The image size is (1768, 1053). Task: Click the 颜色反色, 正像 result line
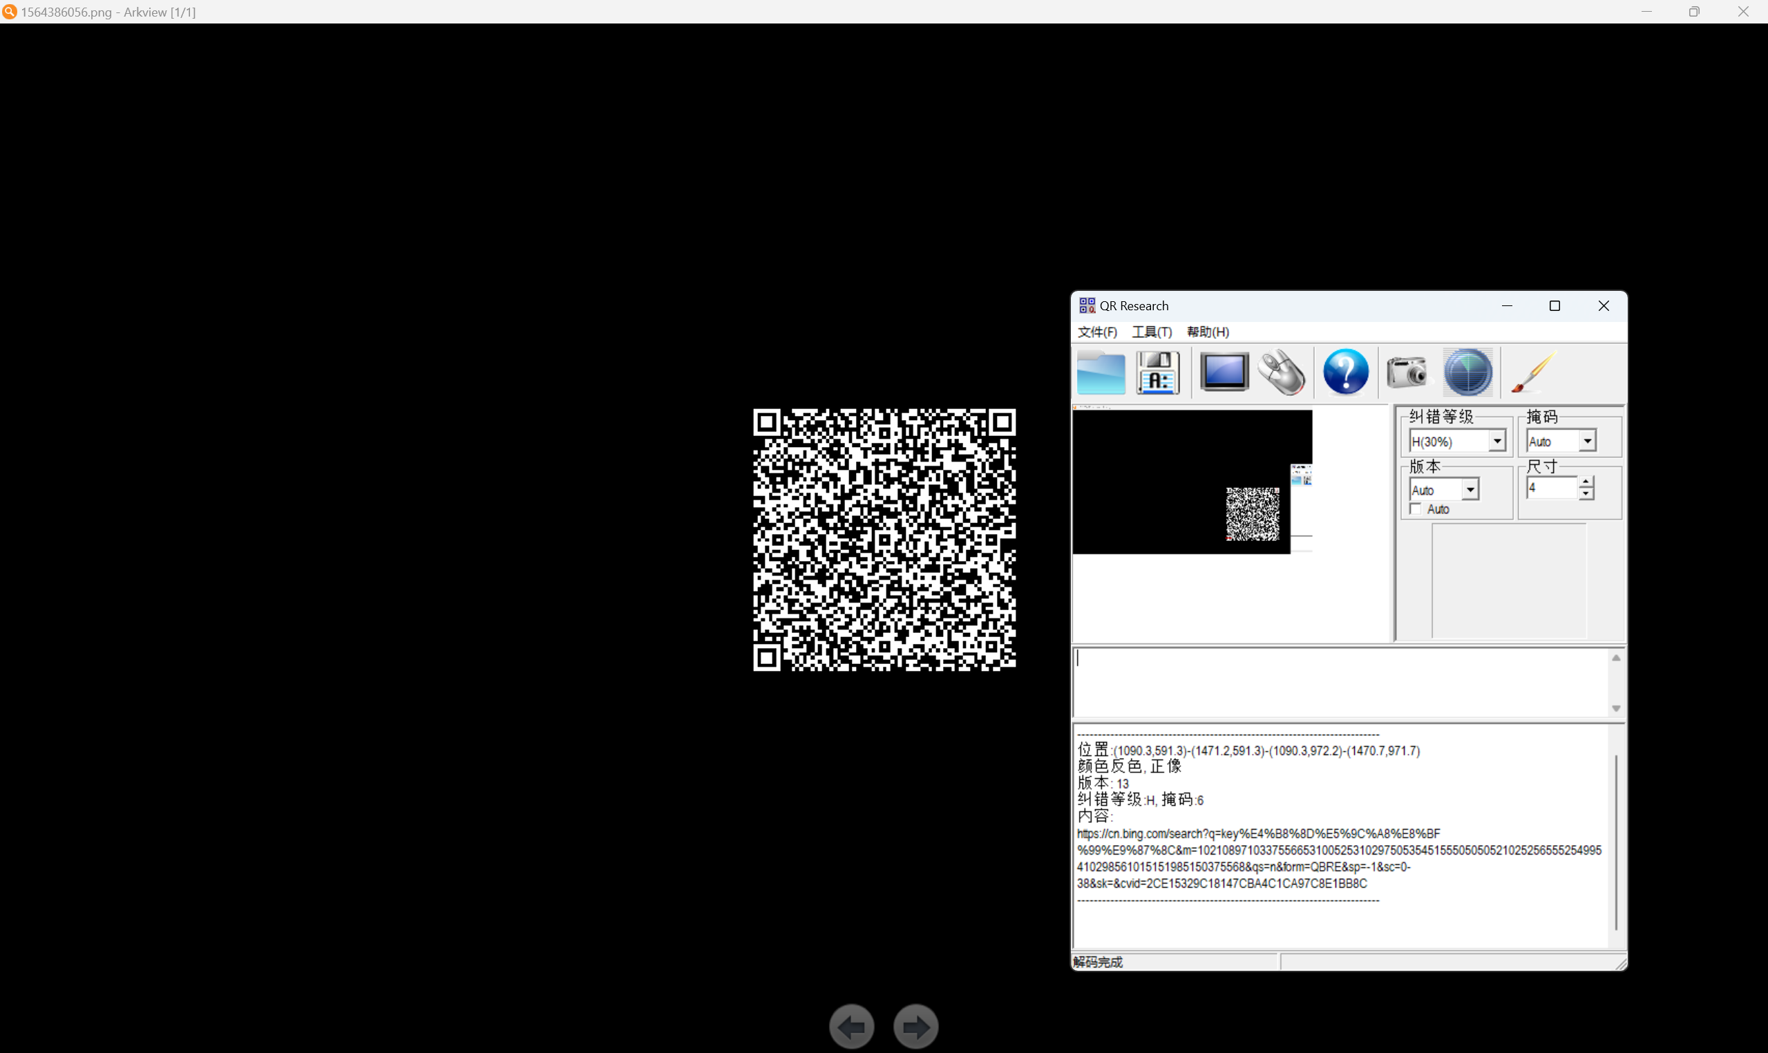tap(1130, 766)
